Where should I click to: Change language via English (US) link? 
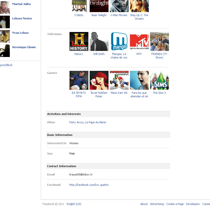coord(74,204)
